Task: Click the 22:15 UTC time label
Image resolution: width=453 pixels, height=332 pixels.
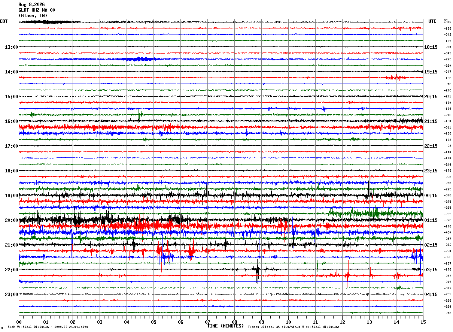Action: click(x=431, y=146)
